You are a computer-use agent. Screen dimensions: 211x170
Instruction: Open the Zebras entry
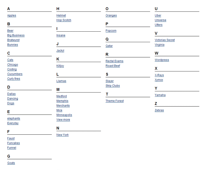click(159, 110)
